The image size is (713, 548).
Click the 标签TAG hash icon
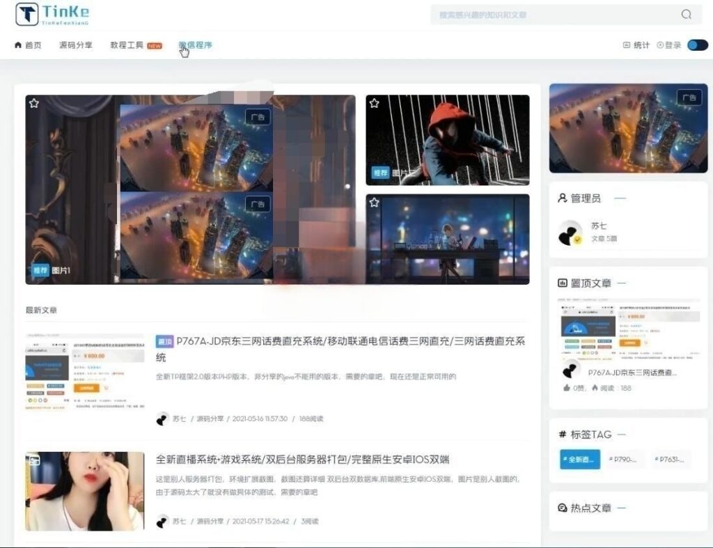563,435
